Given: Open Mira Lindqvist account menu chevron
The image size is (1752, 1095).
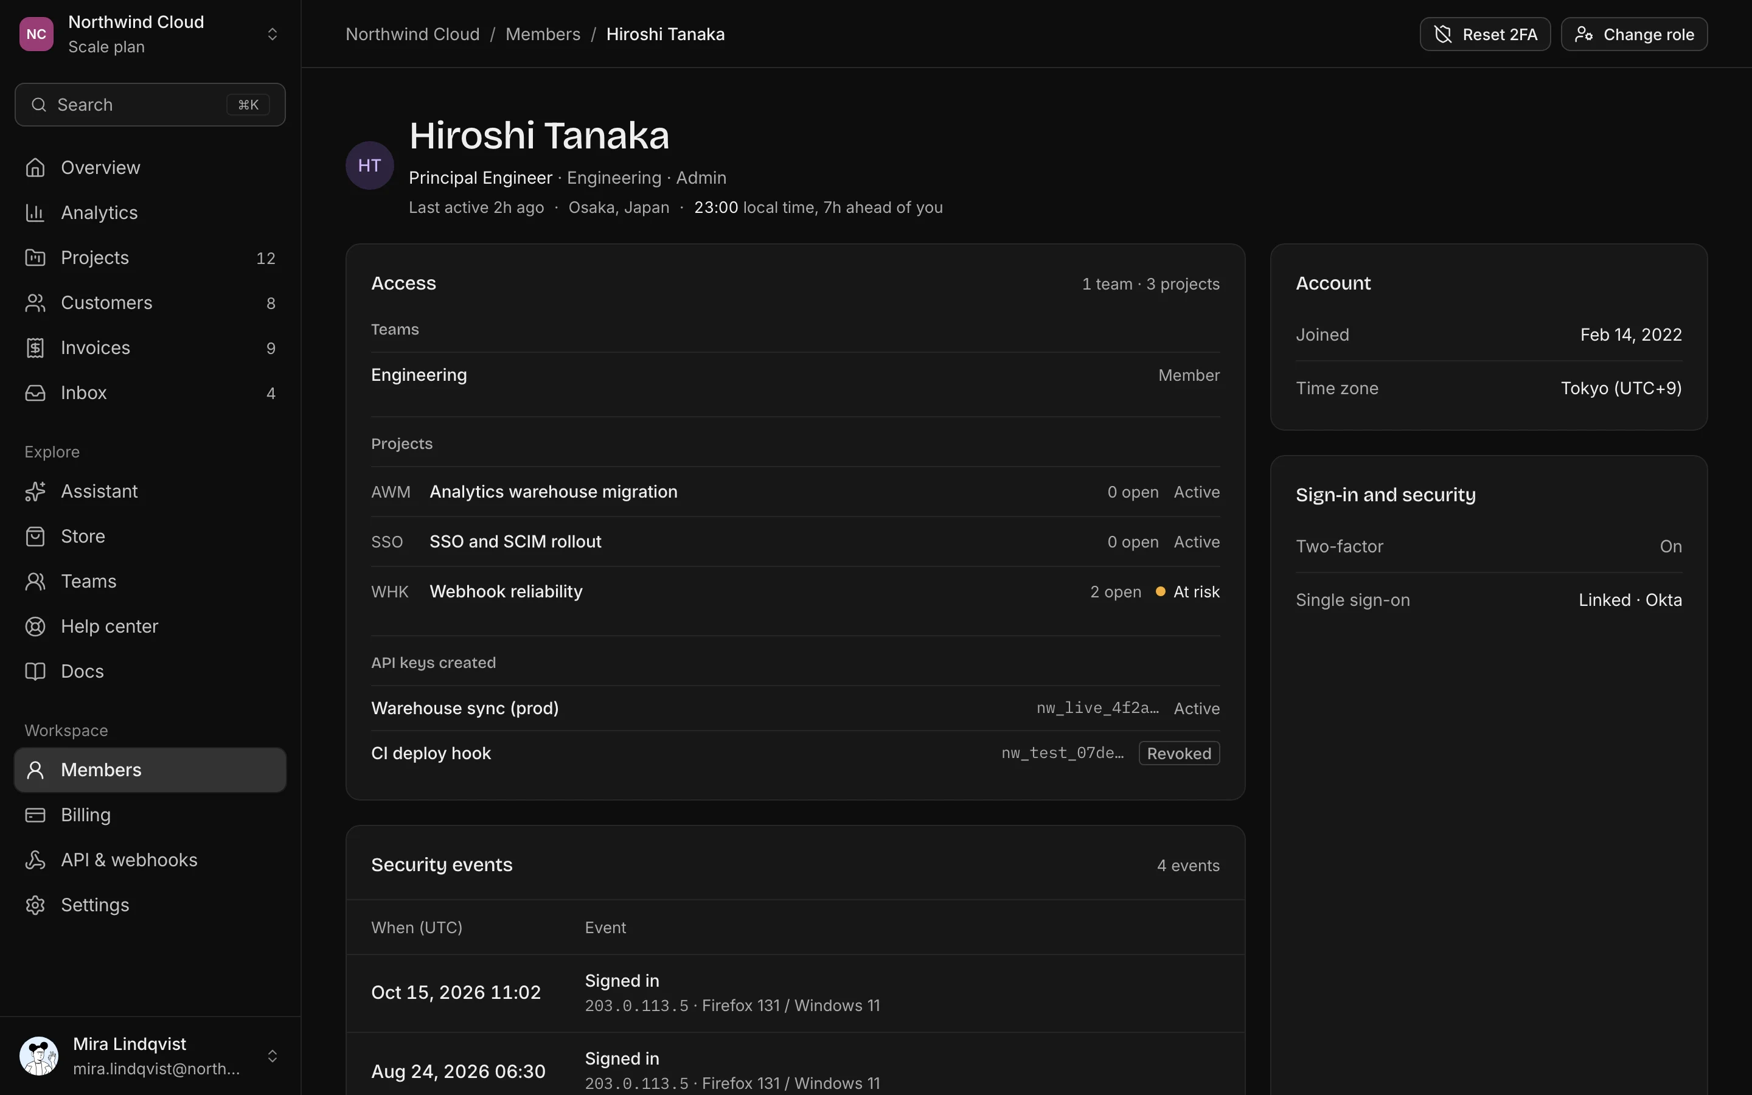Looking at the screenshot, I should point(272,1056).
